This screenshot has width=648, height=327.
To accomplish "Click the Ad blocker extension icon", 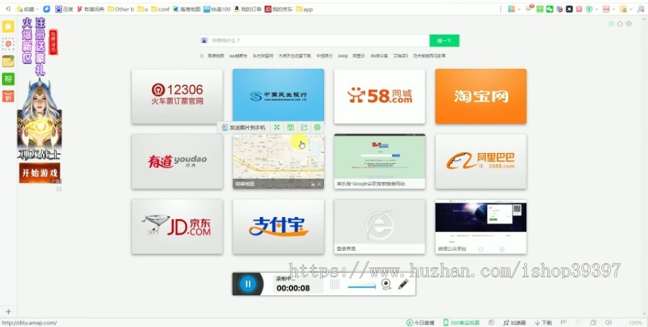I will (x=606, y=9).
